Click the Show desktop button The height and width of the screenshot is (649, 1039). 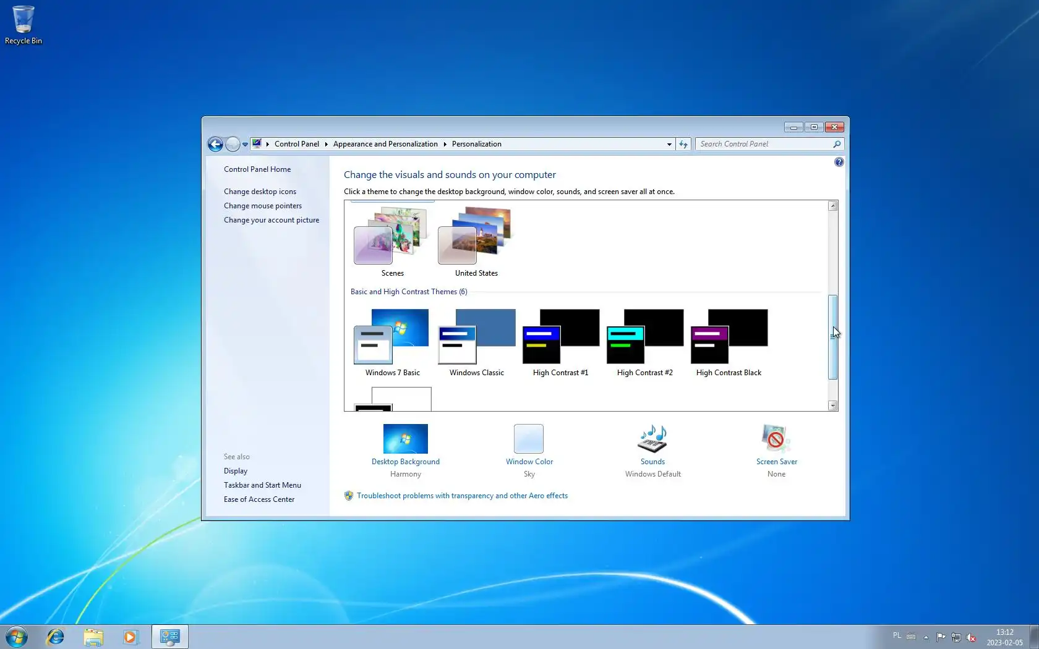1034,637
